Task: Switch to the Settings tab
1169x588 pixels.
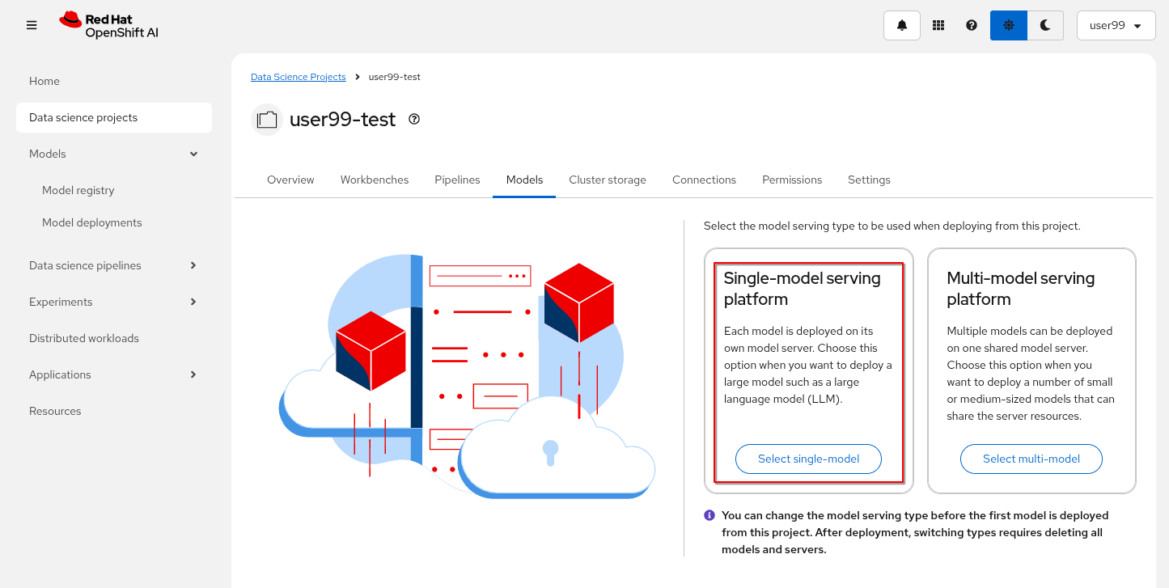Action: 869,180
